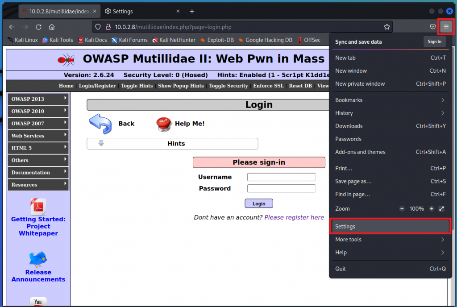
Task: Open Exploit-DB bookmark
Action: tap(217, 40)
